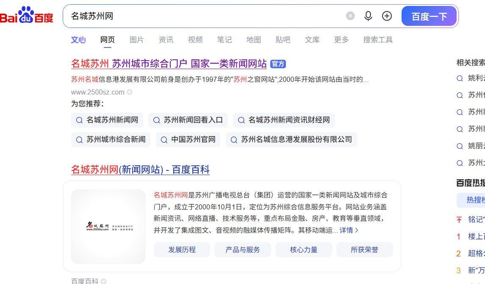485x284 pixels.
Task: Start voice search with microphone icon
Action: 368,16
